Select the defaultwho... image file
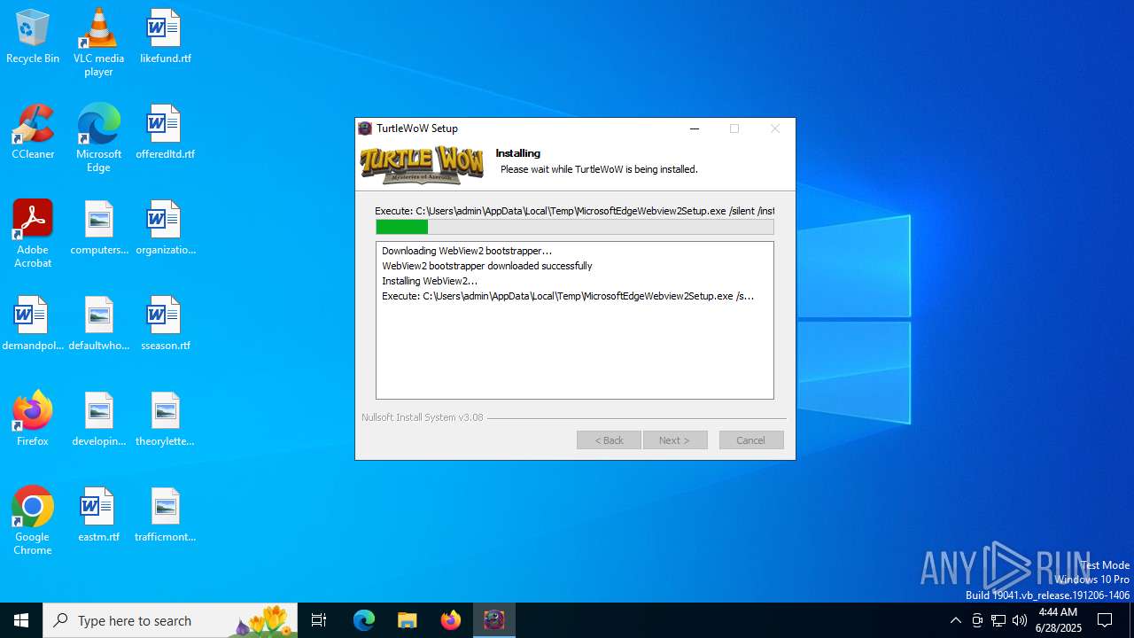Image resolution: width=1134 pixels, height=638 pixels. coord(98,324)
